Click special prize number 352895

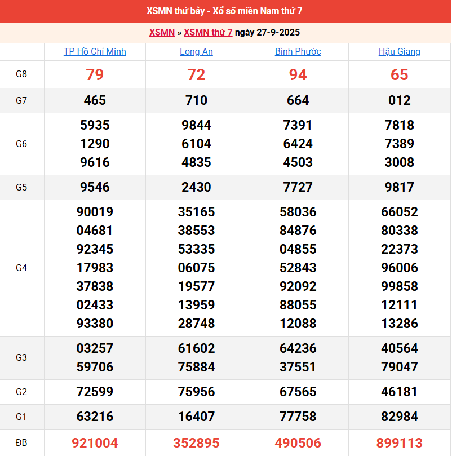(196, 443)
